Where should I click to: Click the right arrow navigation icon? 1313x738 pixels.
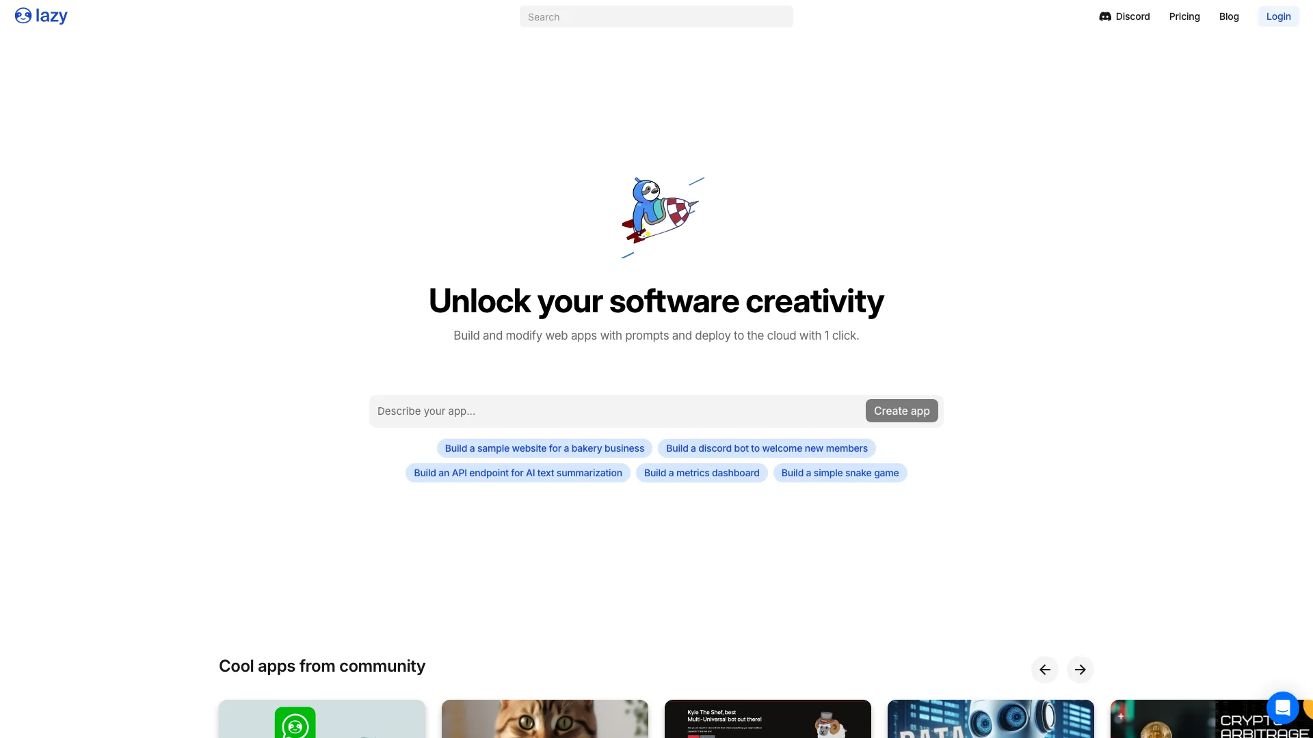[1080, 670]
